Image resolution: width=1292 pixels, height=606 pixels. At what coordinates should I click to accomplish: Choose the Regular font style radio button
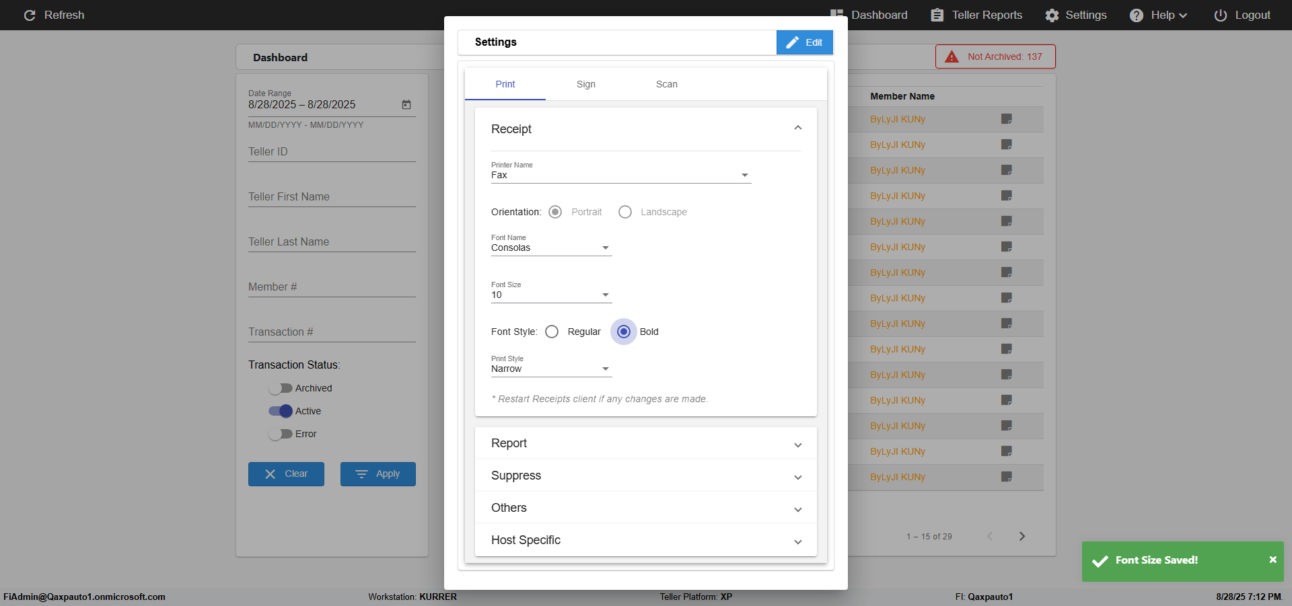(x=552, y=332)
